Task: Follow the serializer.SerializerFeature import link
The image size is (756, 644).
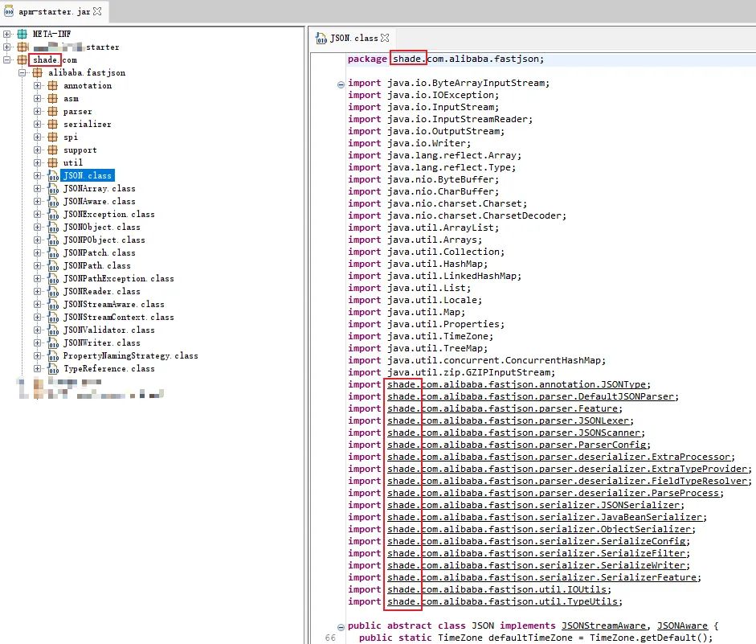Action: pos(542,577)
